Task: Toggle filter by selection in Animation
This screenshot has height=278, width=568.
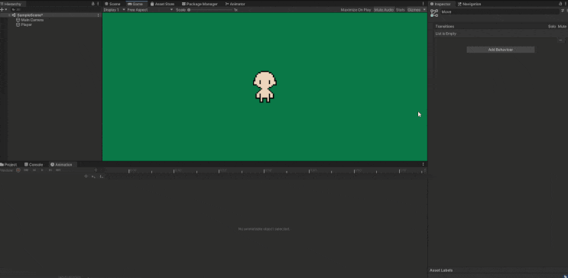Action: (x=86, y=176)
